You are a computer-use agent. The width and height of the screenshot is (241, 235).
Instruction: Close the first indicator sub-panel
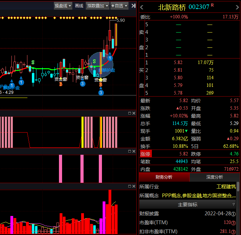(x=134, y=113)
